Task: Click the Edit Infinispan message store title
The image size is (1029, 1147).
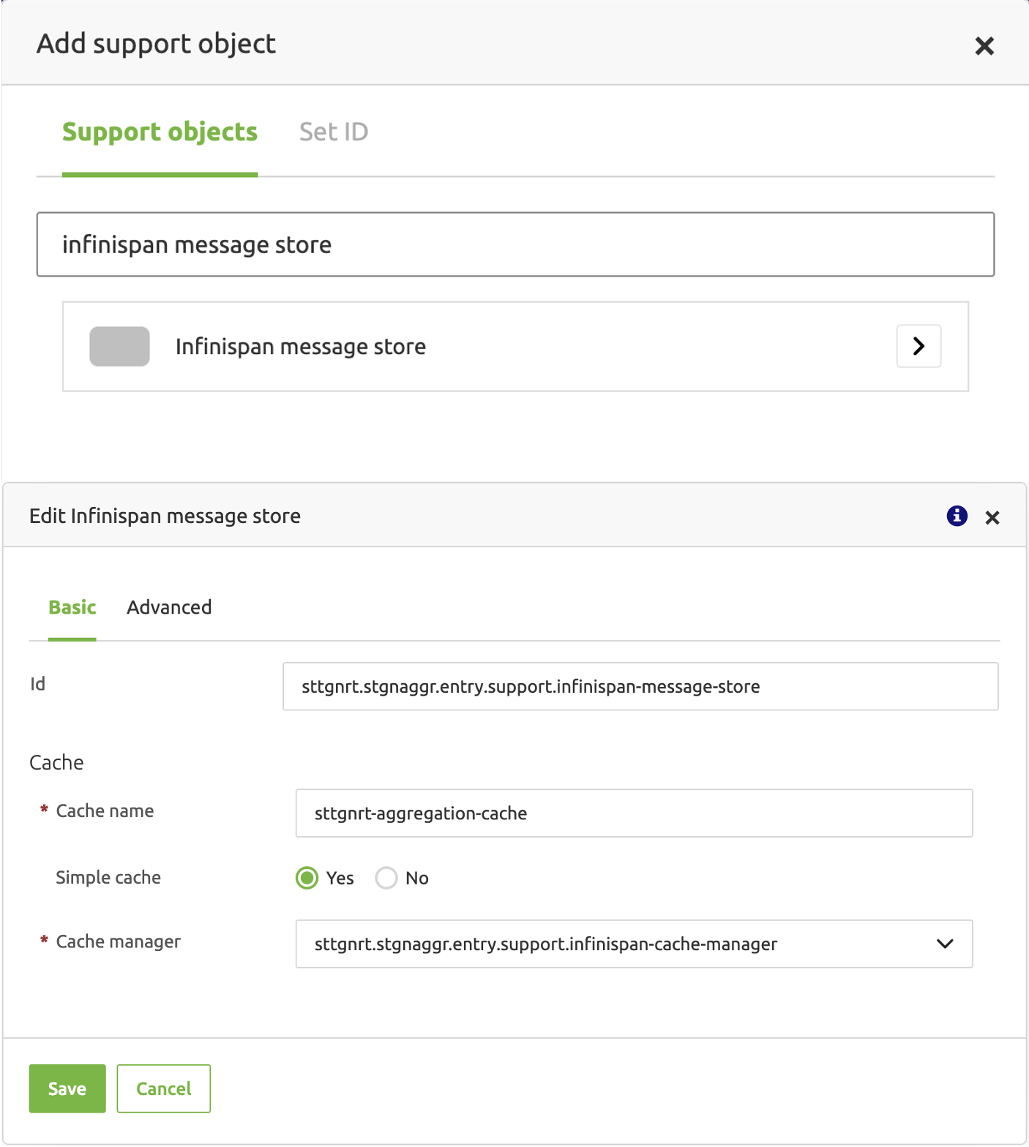Action: [165, 516]
